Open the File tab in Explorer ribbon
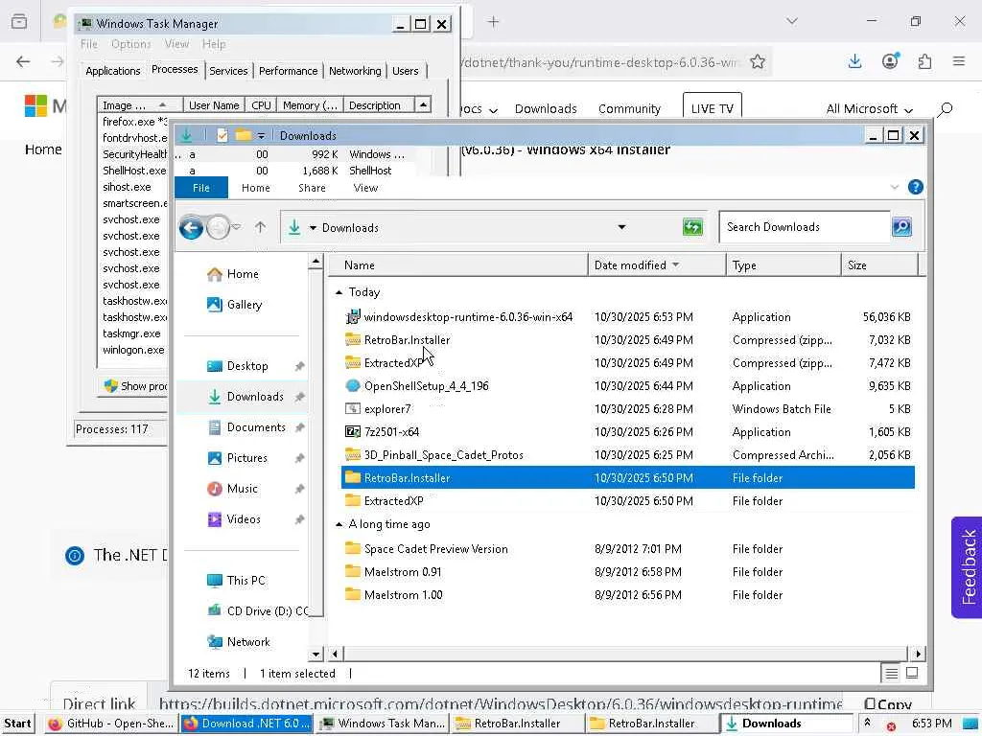 pos(201,188)
